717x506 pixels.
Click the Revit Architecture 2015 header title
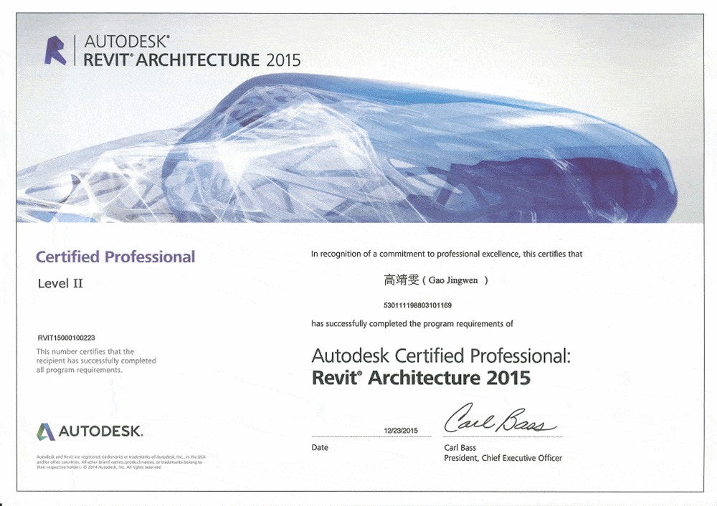[192, 60]
